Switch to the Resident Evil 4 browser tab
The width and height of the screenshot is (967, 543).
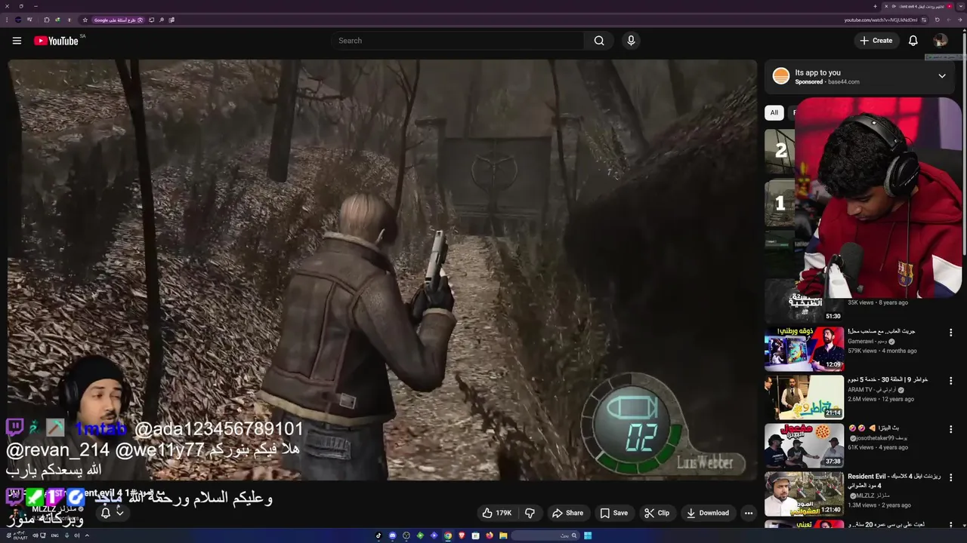[x=918, y=6]
